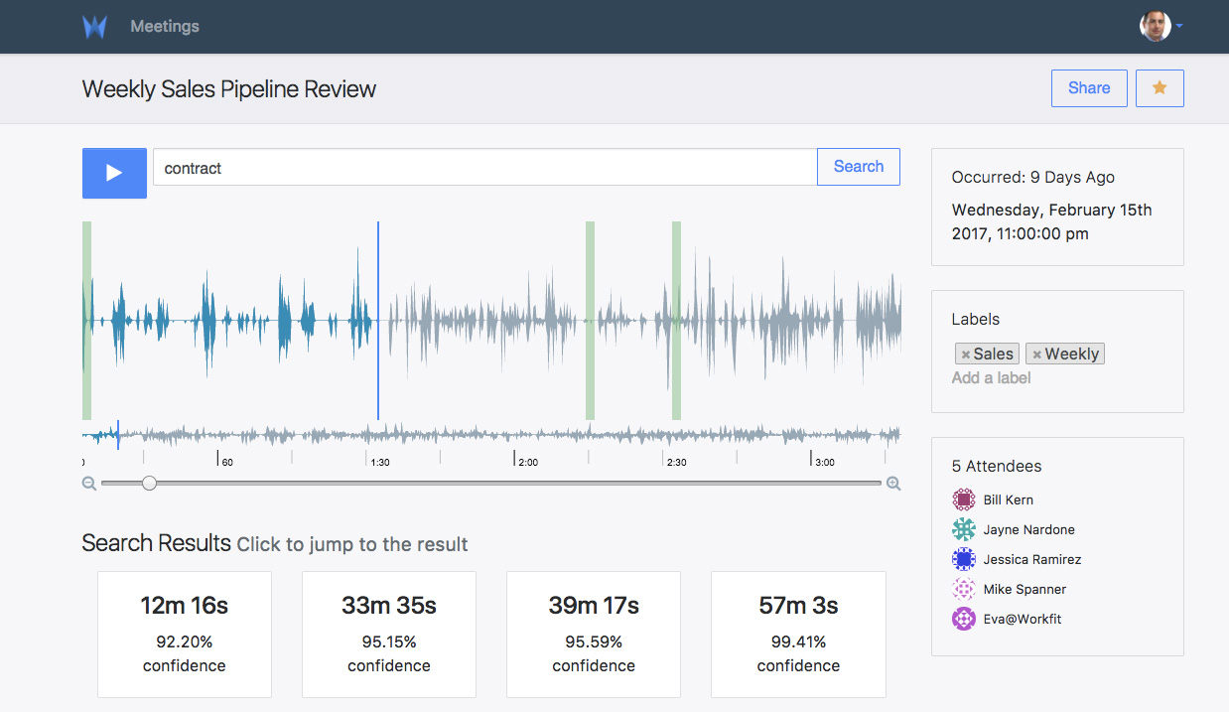This screenshot has width=1229, height=712.
Task: Click the Workfit logo in navbar
Action: [94, 27]
